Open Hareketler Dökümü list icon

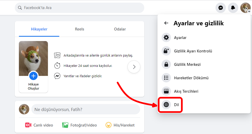(166, 78)
